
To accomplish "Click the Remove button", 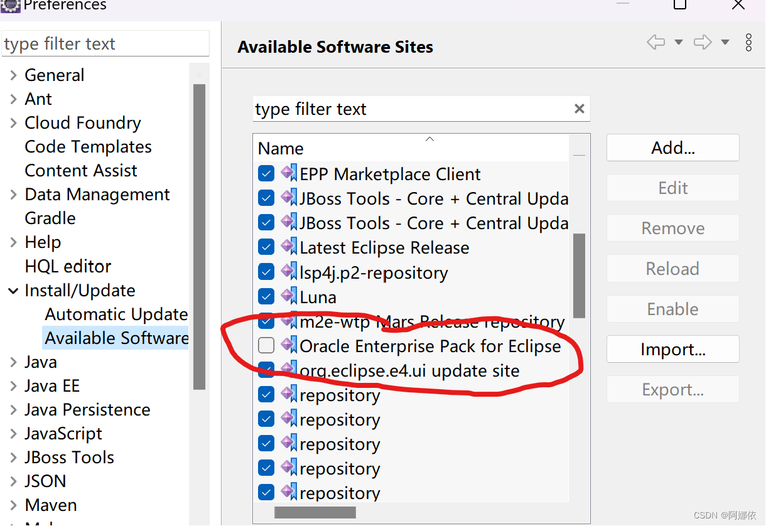I will click(673, 228).
